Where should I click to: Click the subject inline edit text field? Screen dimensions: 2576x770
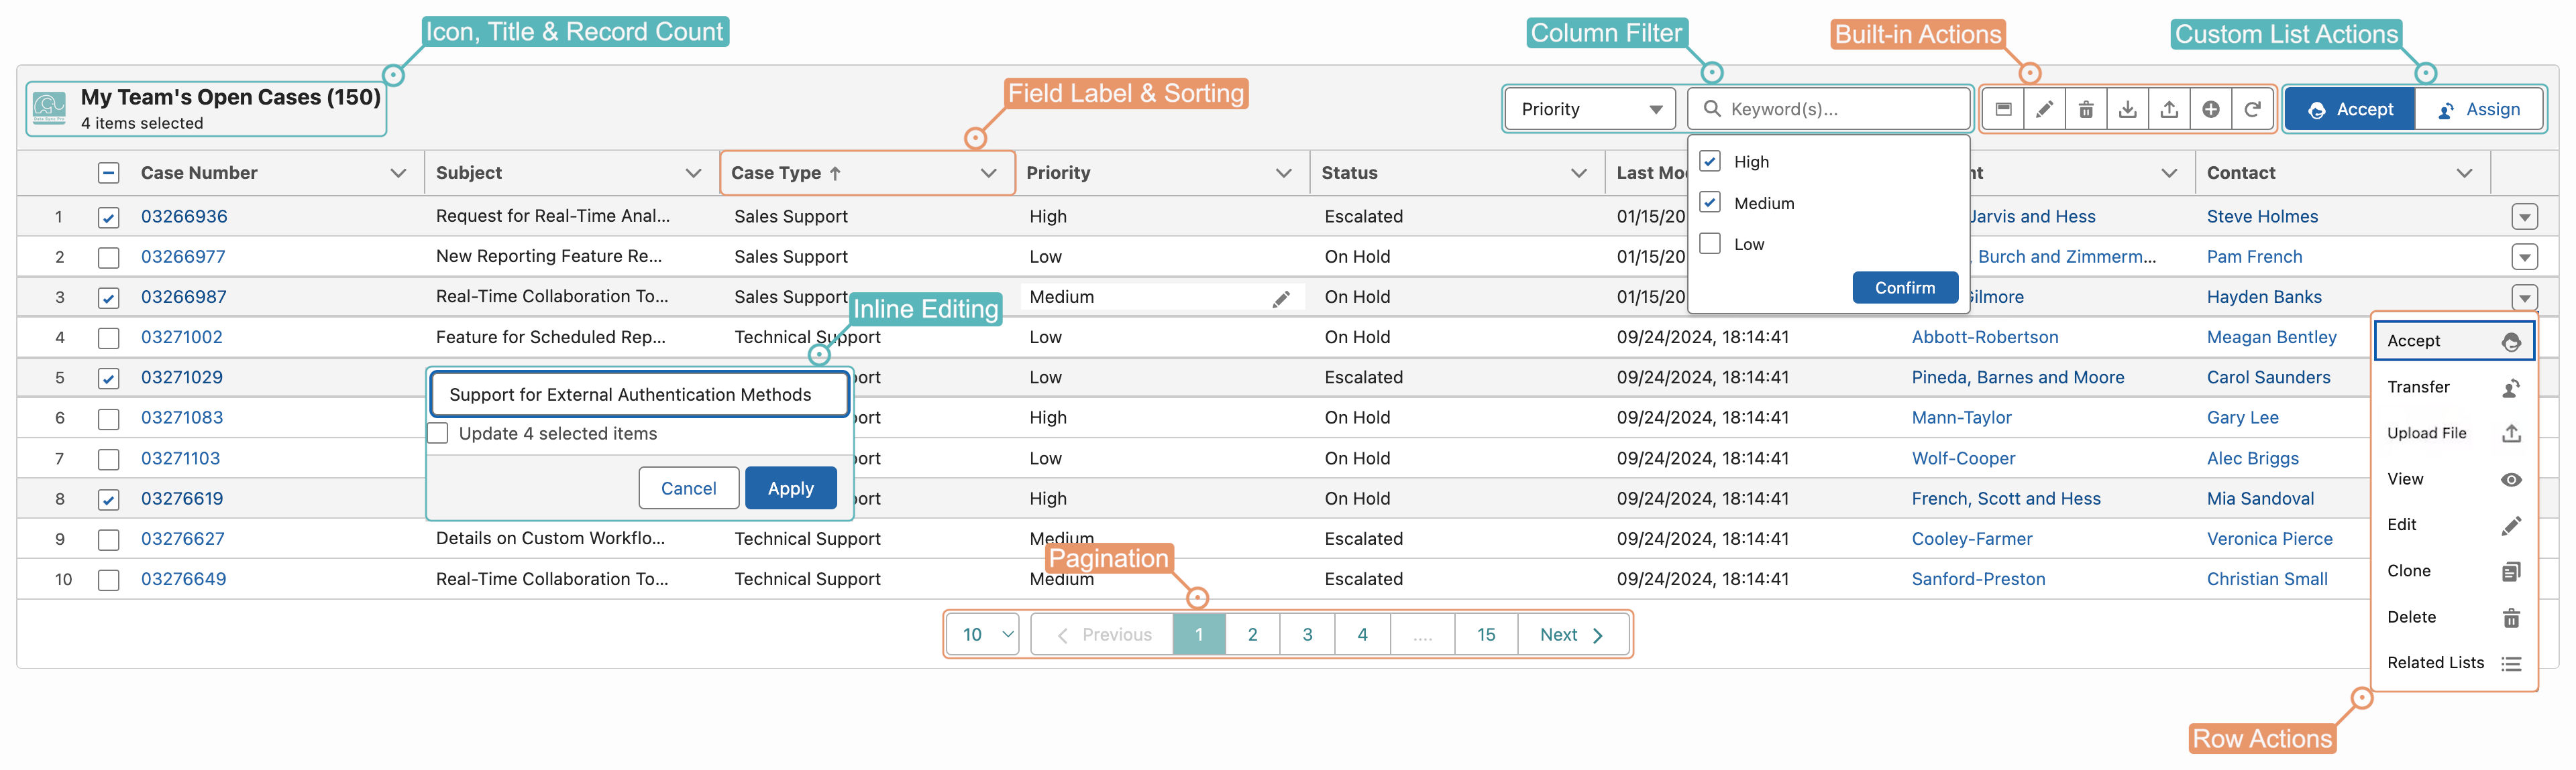click(640, 395)
